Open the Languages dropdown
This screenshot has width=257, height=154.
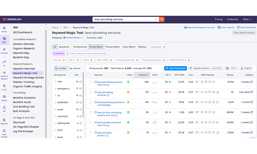point(158,47)
